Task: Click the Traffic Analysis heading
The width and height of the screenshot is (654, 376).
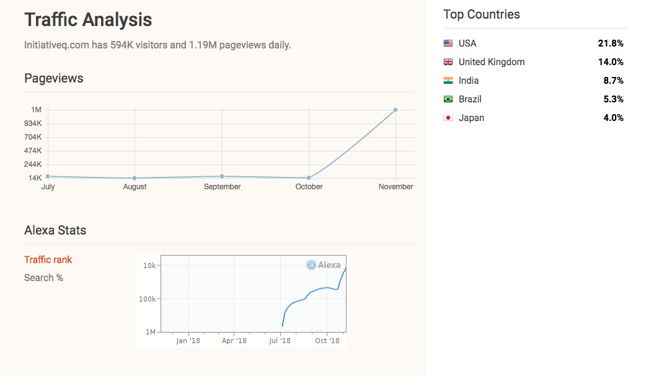Action: click(x=88, y=20)
